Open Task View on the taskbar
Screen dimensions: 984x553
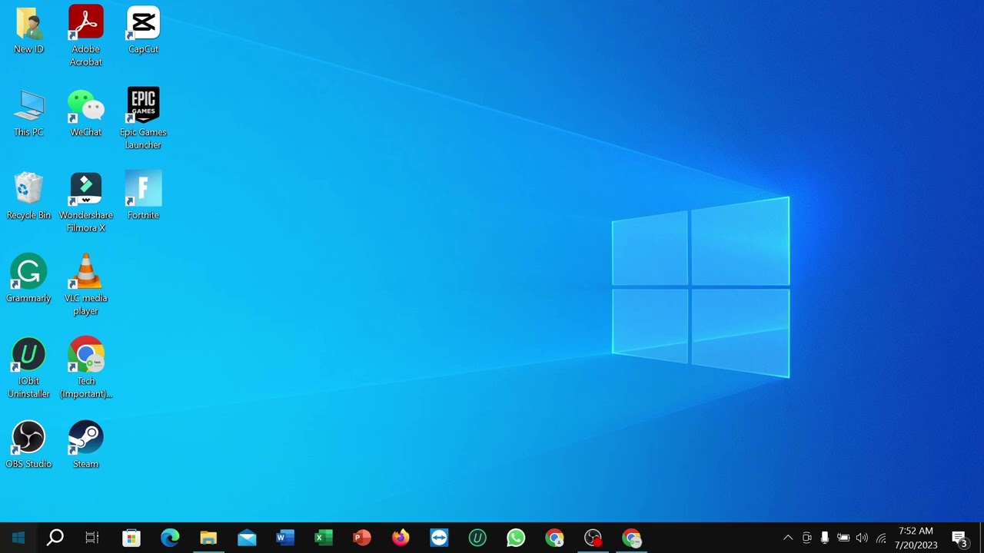[x=92, y=538]
